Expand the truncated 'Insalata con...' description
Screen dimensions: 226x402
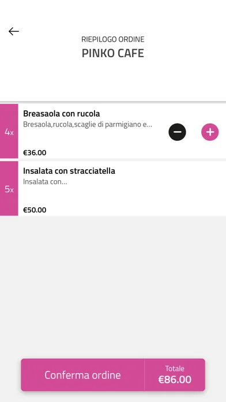[x=45, y=182]
